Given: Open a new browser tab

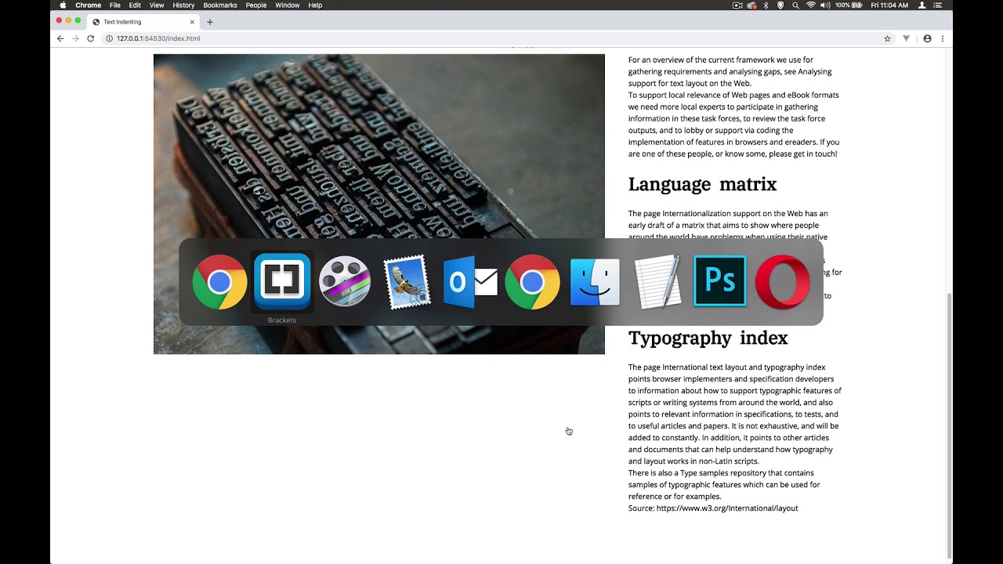Looking at the screenshot, I should (x=210, y=22).
